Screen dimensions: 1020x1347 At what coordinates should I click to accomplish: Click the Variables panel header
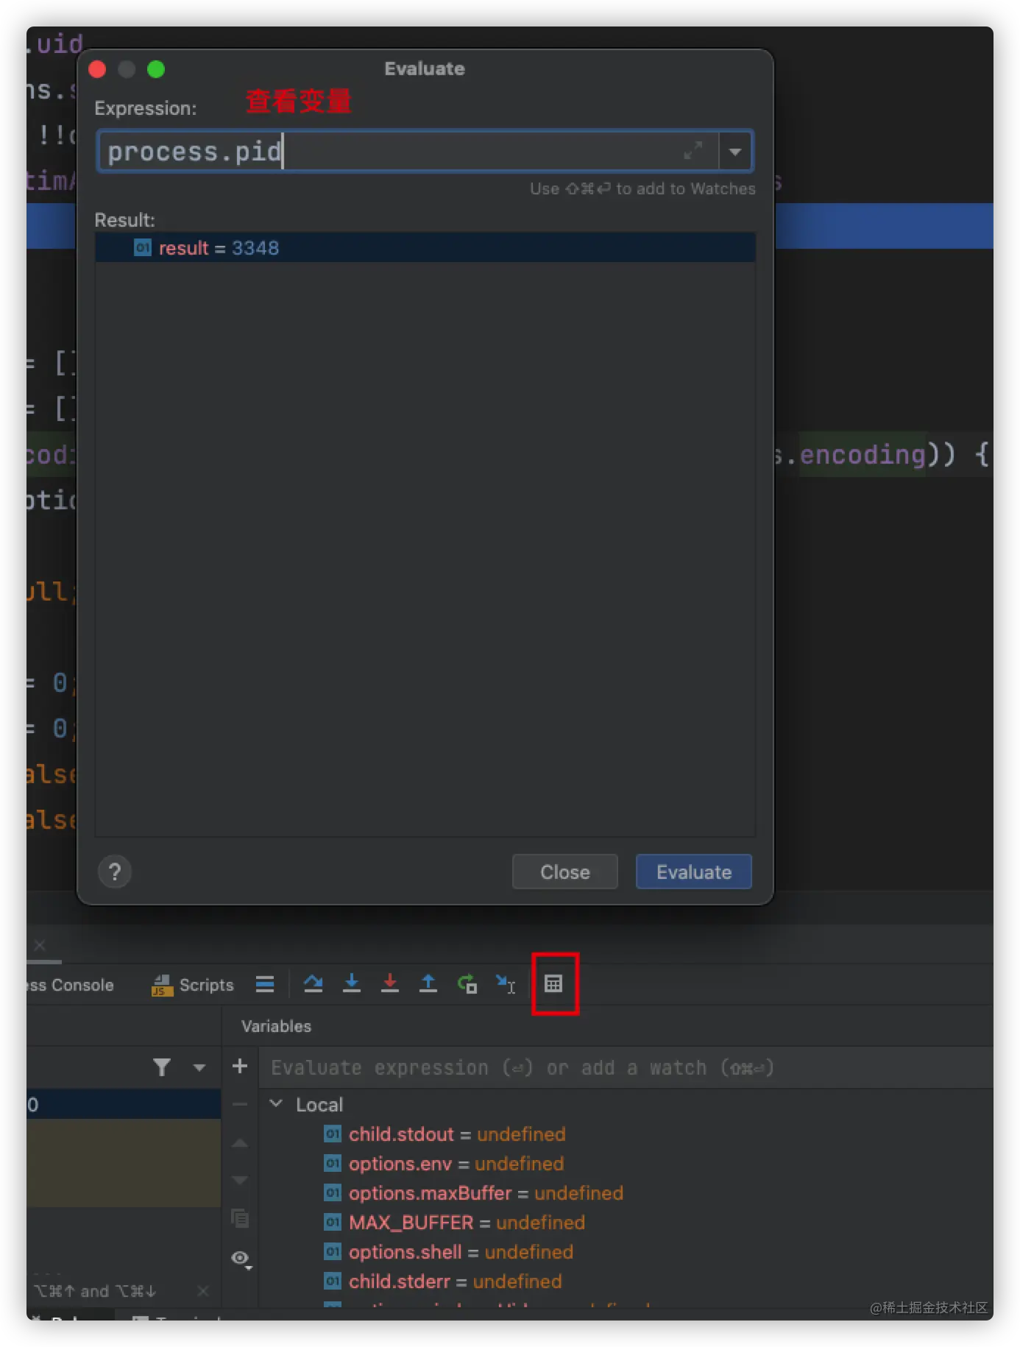(276, 1026)
